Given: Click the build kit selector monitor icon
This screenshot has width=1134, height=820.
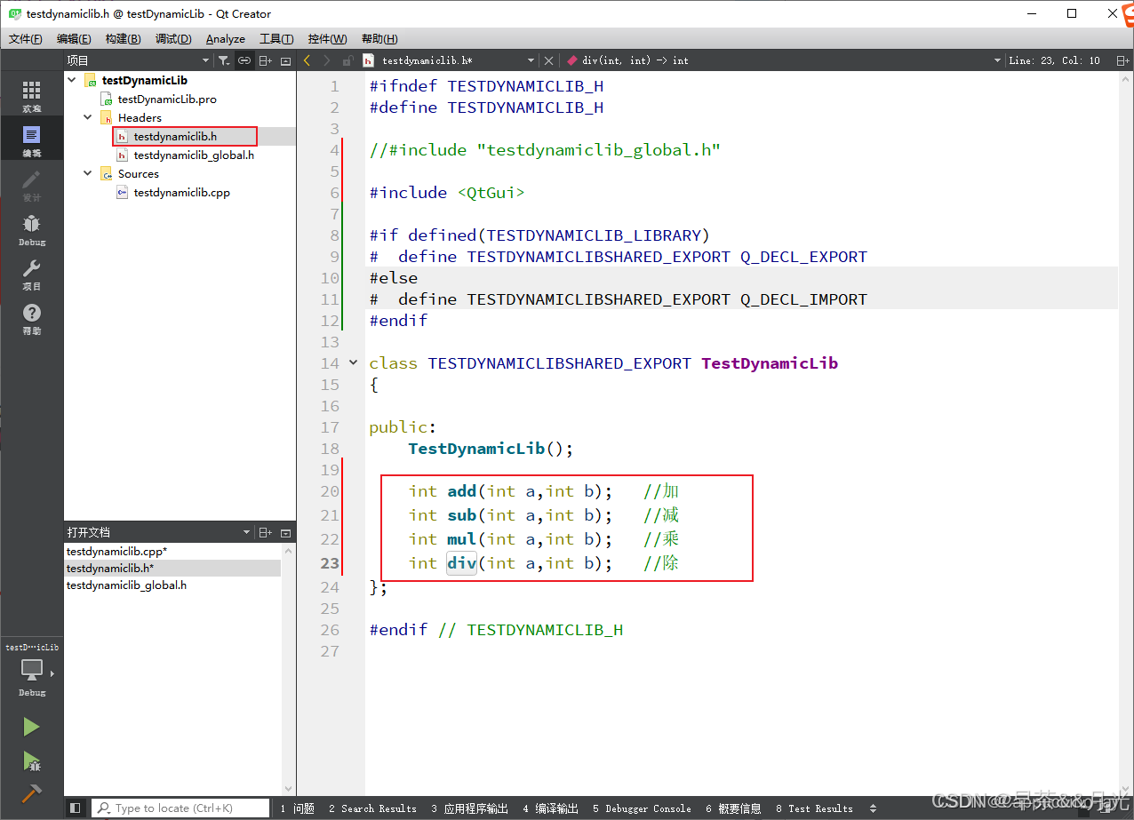Looking at the screenshot, I should (x=32, y=670).
